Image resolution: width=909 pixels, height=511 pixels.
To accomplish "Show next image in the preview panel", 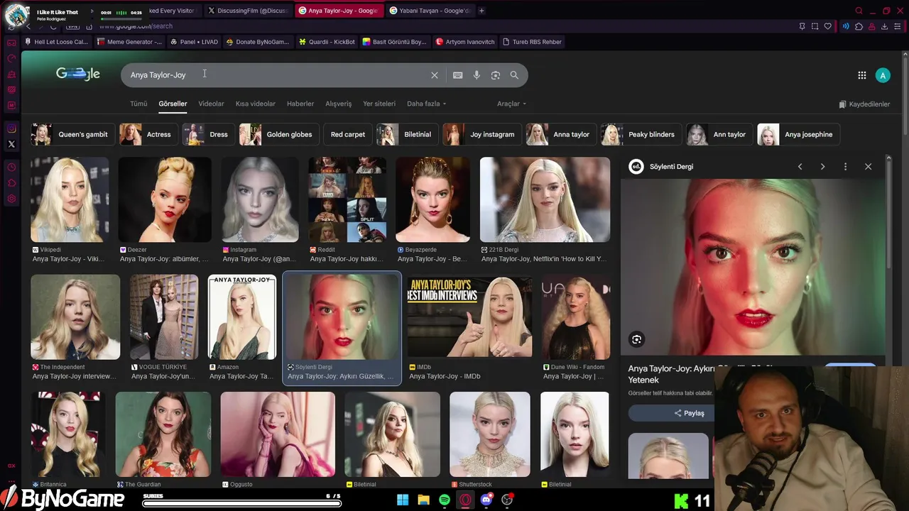I will coord(822,167).
